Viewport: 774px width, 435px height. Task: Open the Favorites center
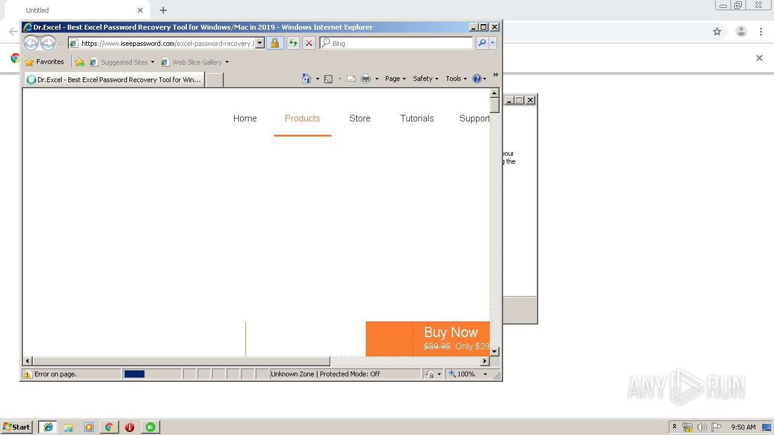pyautogui.click(x=44, y=62)
